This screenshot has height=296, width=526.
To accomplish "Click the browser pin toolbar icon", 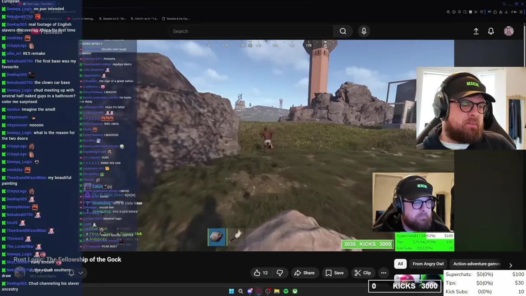I will tap(459, 12).
